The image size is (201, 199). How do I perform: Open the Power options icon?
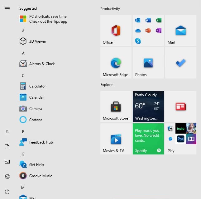point(7,192)
